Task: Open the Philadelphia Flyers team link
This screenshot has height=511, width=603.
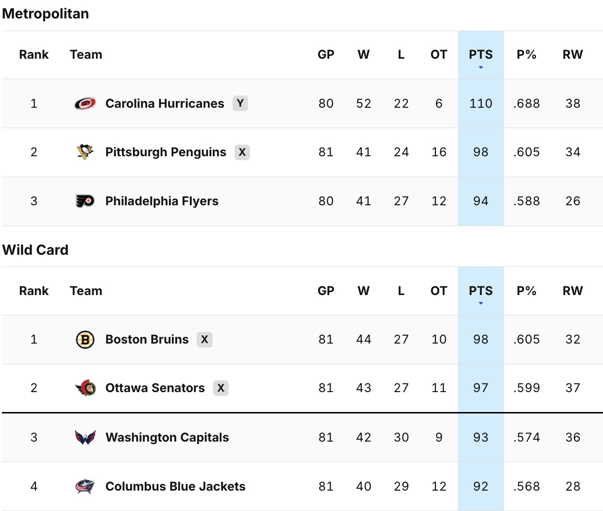Action: 162,201
